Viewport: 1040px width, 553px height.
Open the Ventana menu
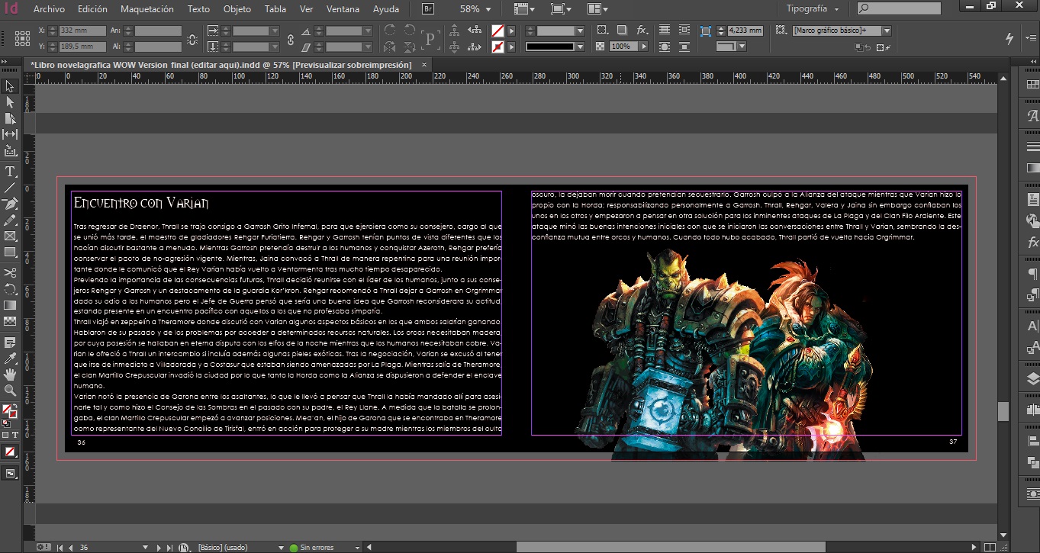pos(343,9)
